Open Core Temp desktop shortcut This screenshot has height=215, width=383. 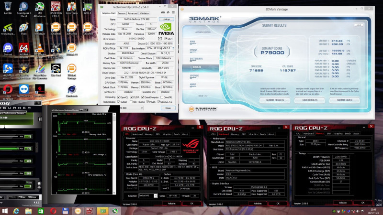pos(71,8)
